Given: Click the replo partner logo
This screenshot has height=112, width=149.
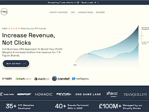Looking at the screenshot, I should 7,79.
